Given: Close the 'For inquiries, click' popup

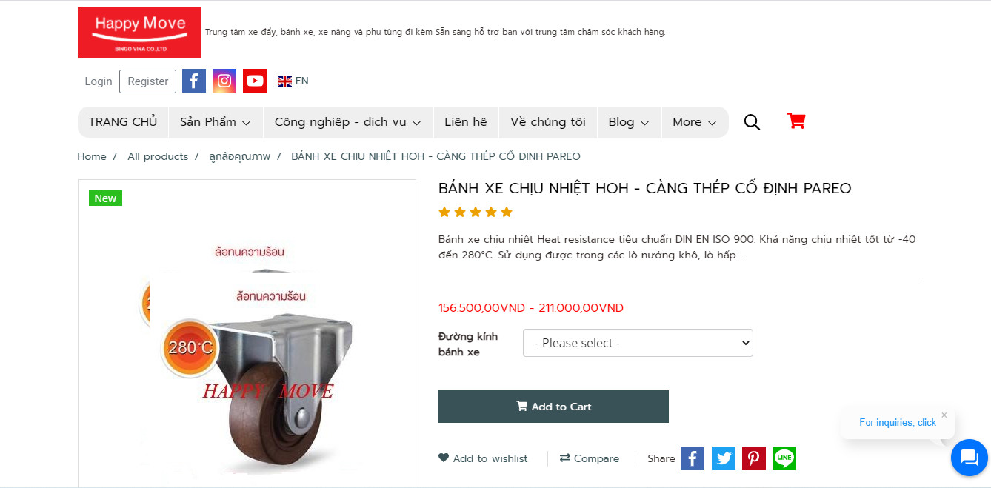Looking at the screenshot, I should pyautogui.click(x=944, y=415).
